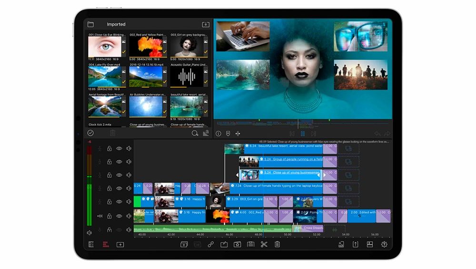Image resolution: width=476 pixels, height=269 pixels.
Task: Hide the Close up of young businessman track
Action: (119, 175)
